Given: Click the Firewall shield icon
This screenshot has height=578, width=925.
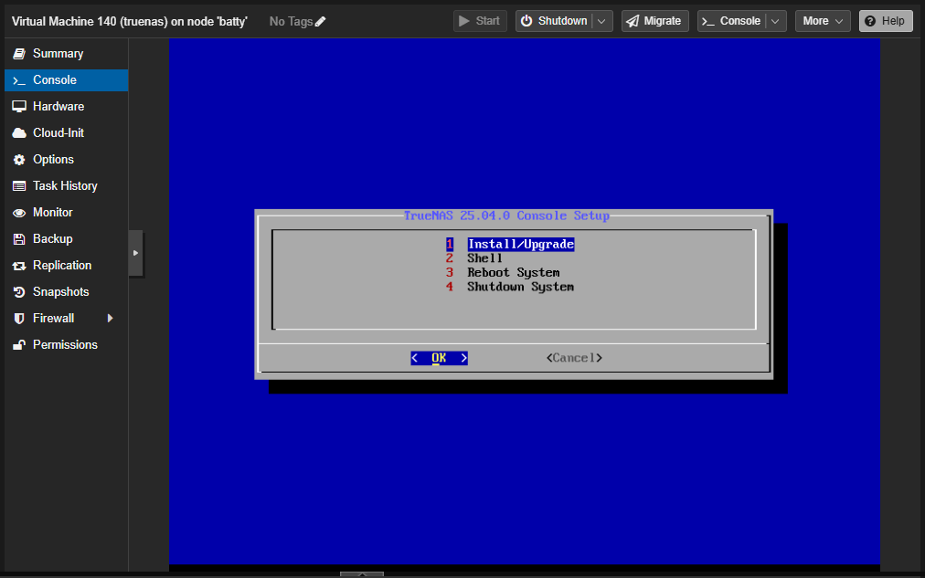Looking at the screenshot, I should [x=18, y=319].
